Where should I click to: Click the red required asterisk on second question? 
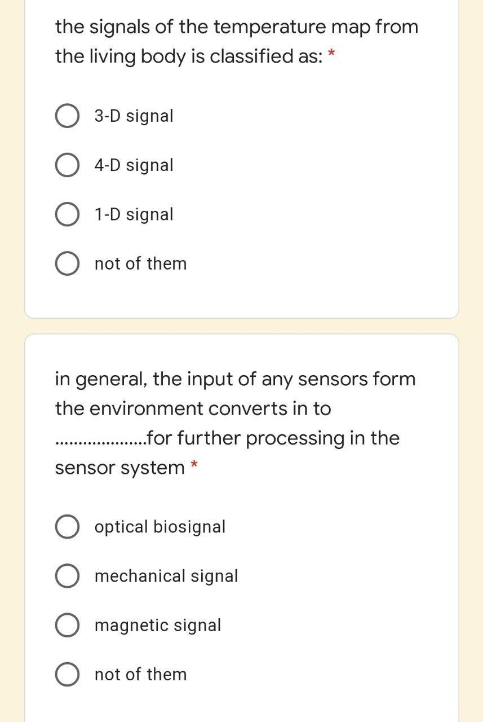[194, 465]
